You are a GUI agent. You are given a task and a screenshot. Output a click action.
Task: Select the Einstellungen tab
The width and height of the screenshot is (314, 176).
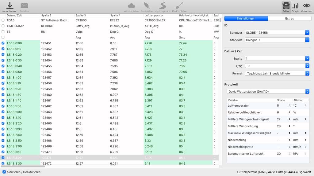coord(246,18)
